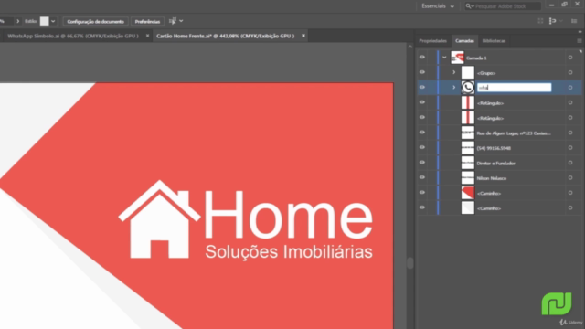Click the Estilo color swatch
The image size is (585, 329).
pos(45,21)
